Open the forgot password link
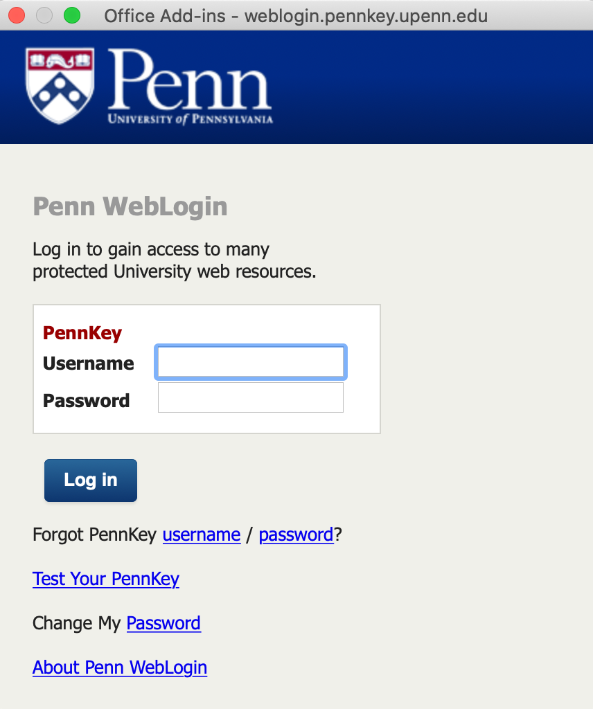The height and width of the screenshot is (709, 593). [296, 535]
